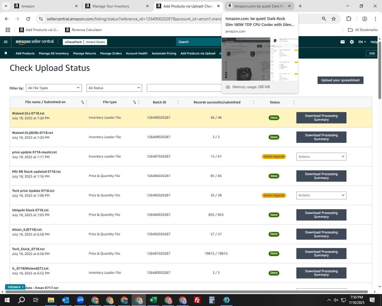This screenshot has height=306, width=382.
Task: Switch to the Manage Your Inventory tab
Action: click(116, 6)
